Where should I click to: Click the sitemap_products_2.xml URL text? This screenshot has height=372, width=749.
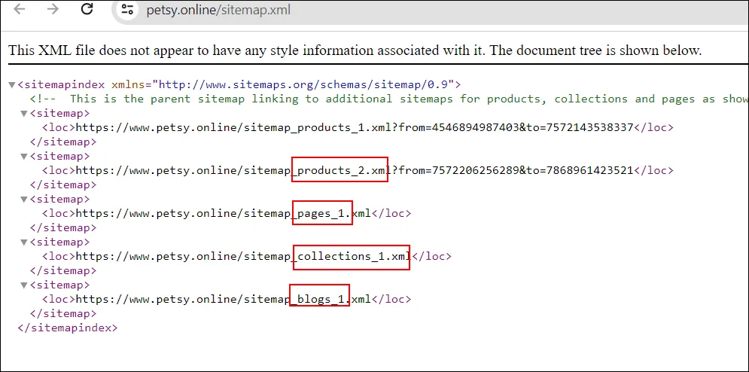pos(355,170)
